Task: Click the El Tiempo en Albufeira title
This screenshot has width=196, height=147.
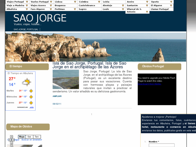Action: [x=20, y=73]
